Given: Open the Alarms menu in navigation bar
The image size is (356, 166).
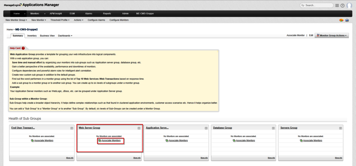Looking at the screenshot, I should point(89,14).
